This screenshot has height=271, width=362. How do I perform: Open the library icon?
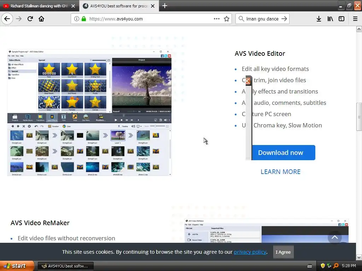330,19
